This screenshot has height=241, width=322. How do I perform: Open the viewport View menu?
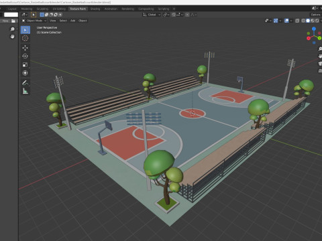pyautogui.click(x=52, y=21)
